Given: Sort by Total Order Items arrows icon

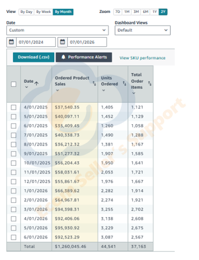Looking at the screenshot, I should click(150, 84).
